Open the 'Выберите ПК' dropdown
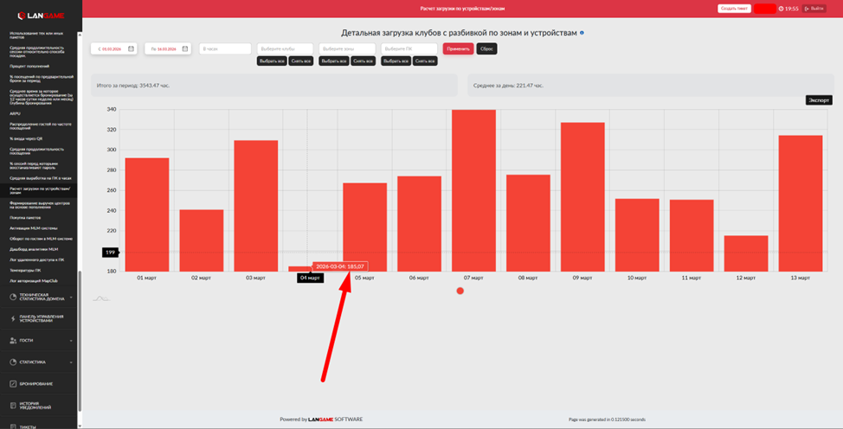Viewport: 843px width, 429px height. [x=409, y=49]
